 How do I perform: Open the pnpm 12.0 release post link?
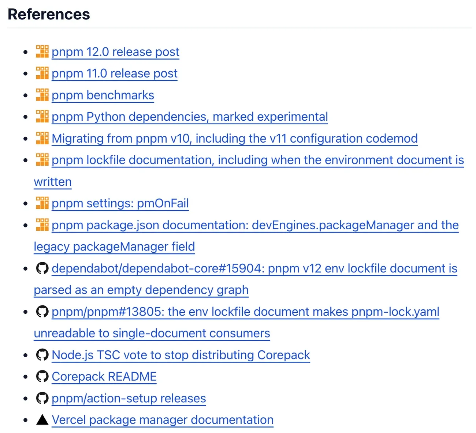pyautogui.click(x=115, y=52)
